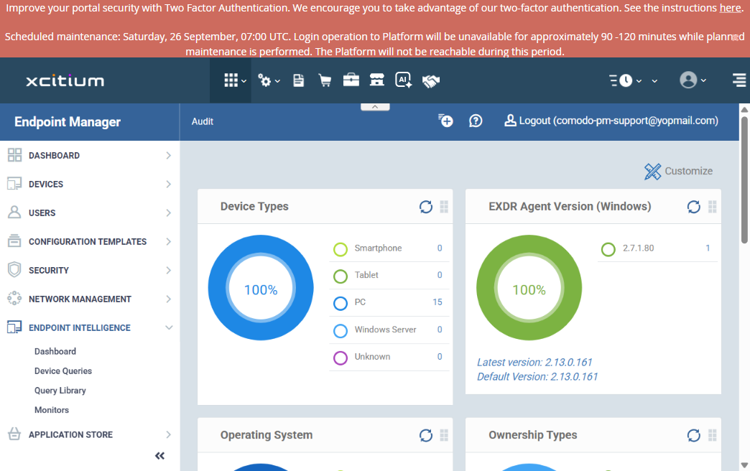The height and width of the screenshot is (471, 750).
Task: Click the green EXDR Agent donut chart
Action: [529, 288]
